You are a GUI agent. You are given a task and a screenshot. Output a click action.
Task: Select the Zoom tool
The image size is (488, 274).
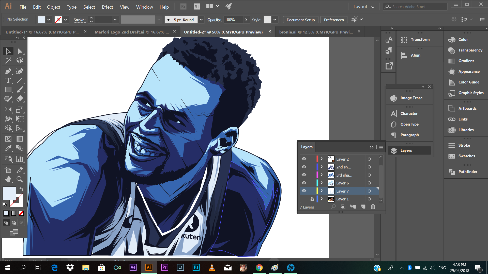point(20,179)
